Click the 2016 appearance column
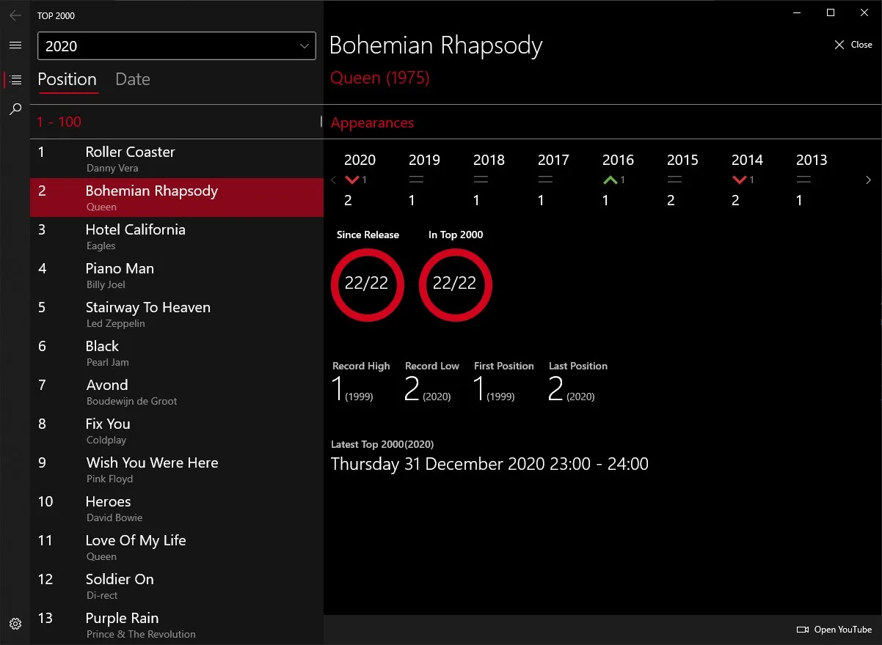Image resolution: width=882 pixels, height=645 pixels. [618, 180]
